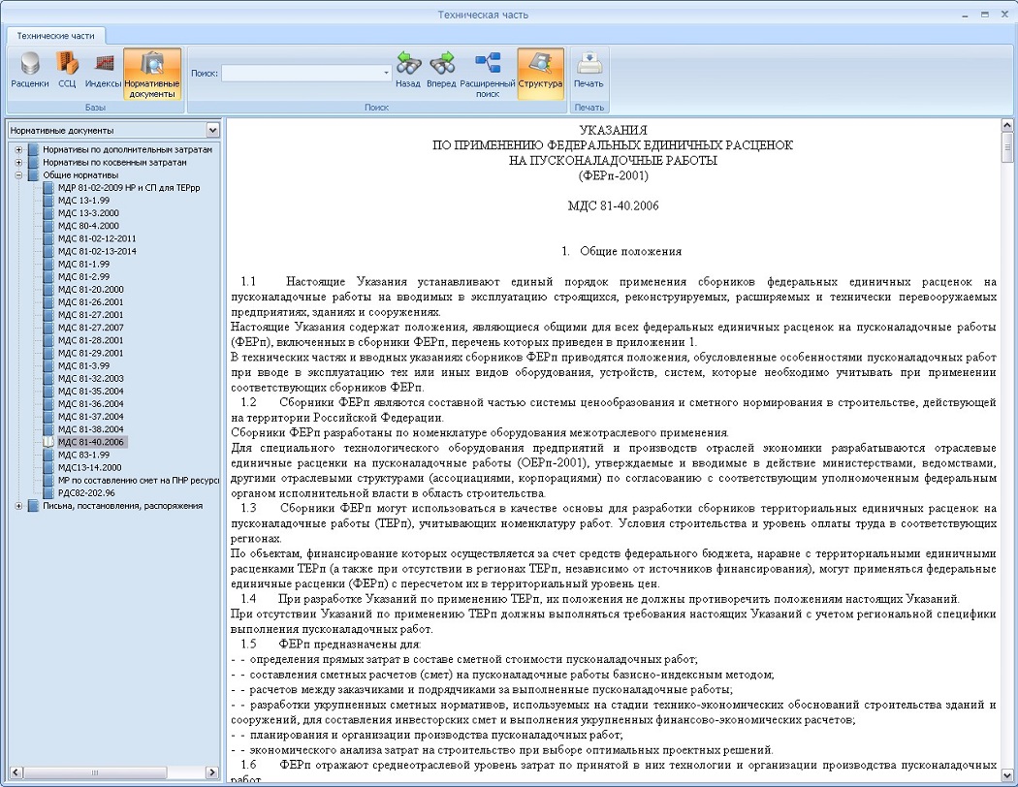Image resolution: width=1018 pixels, height=787 pixels.
Task: Open document МДС 81-36.2004
Action: click(x=91, y=404)
